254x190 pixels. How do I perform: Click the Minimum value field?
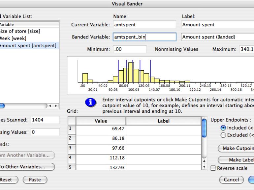coord(130,49)
